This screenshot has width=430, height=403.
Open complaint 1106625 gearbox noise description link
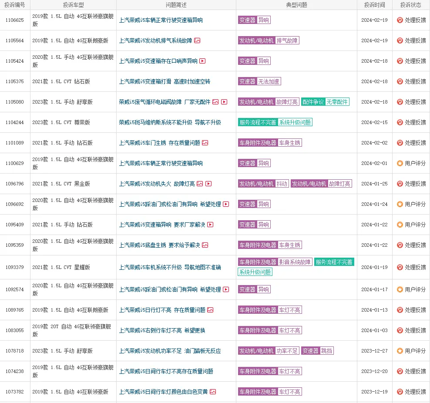click(x=161, y=20)
